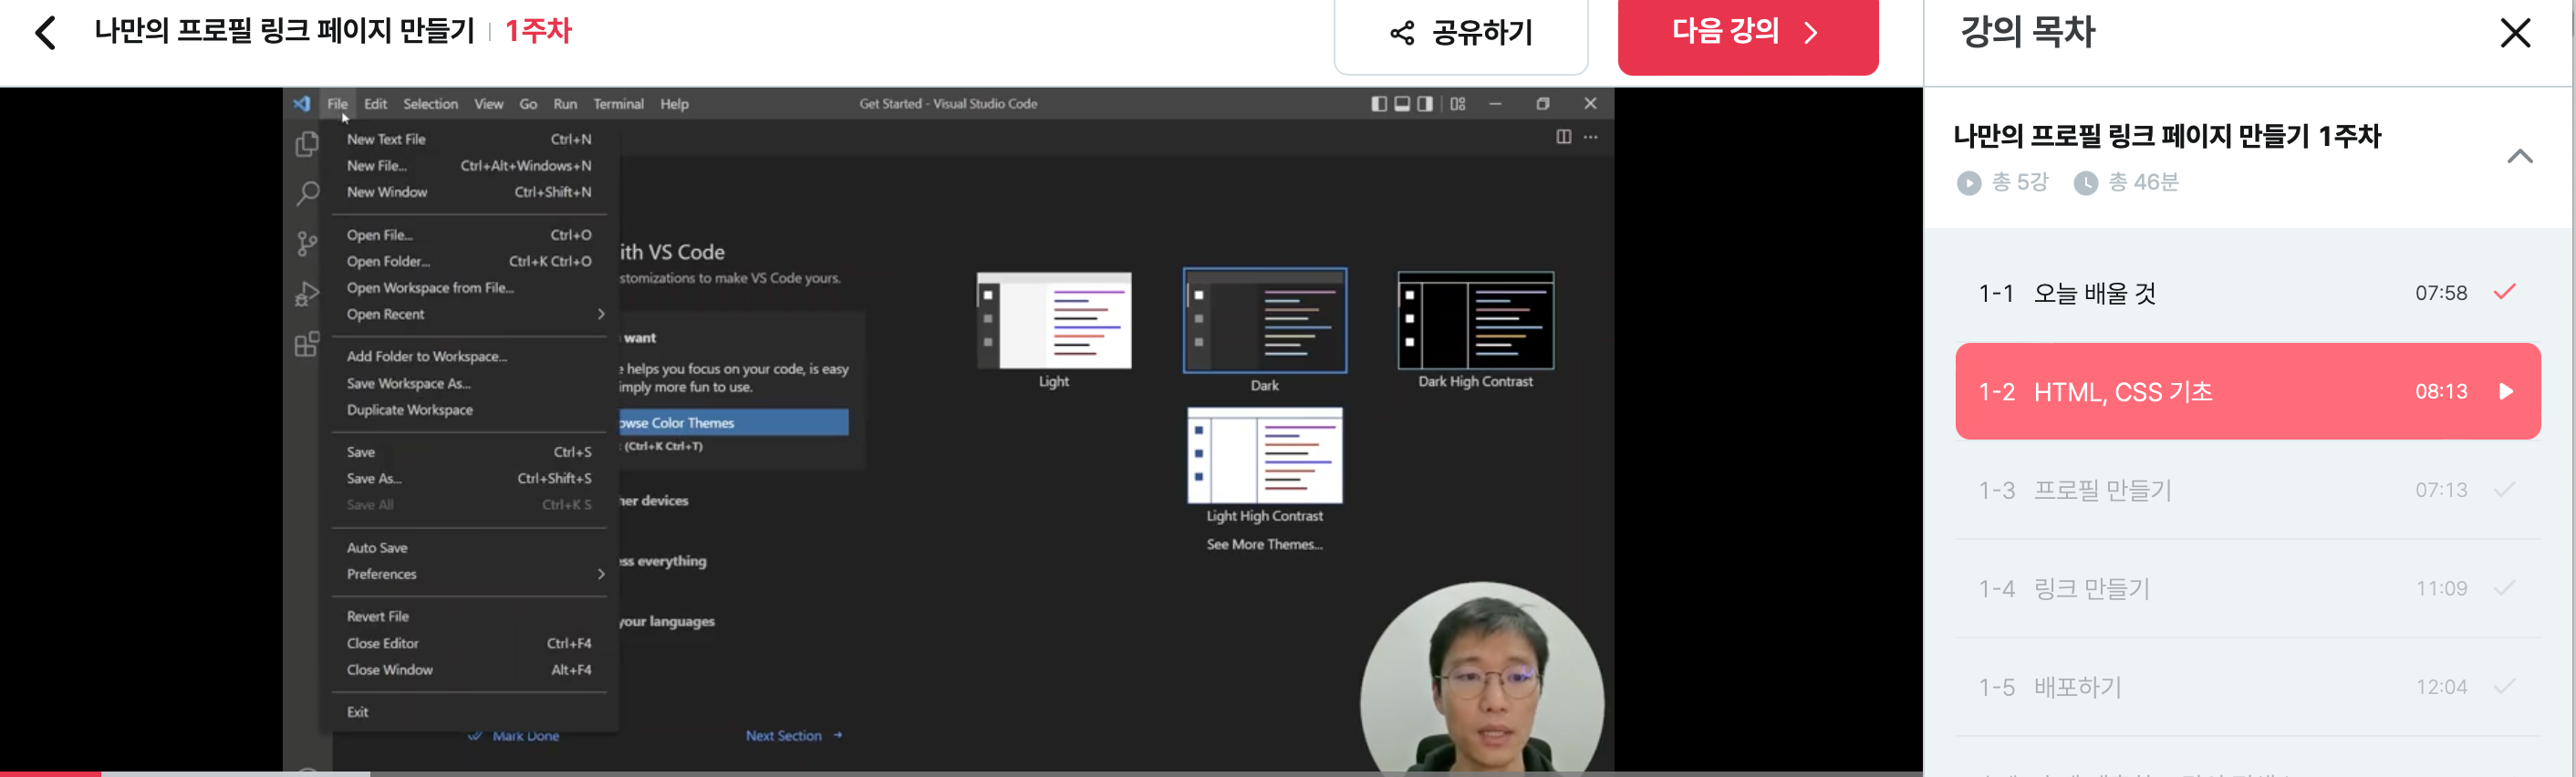Click the Next Section link
The image size is (2576, 777).
pos(794,736)
